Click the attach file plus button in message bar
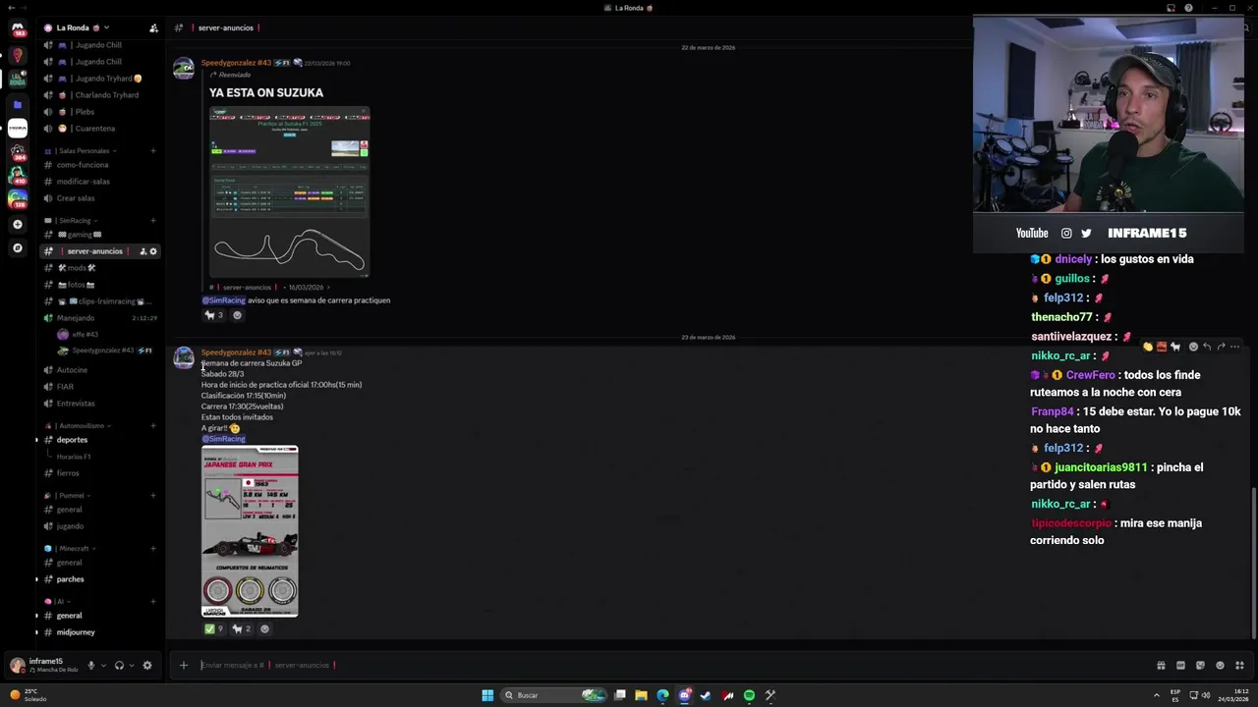 (x=183, y=665)
